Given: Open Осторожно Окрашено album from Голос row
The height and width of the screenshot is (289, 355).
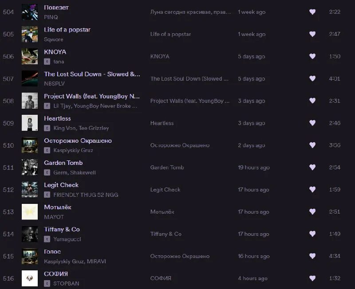Looking at the screenshot, I should (180, 256).
